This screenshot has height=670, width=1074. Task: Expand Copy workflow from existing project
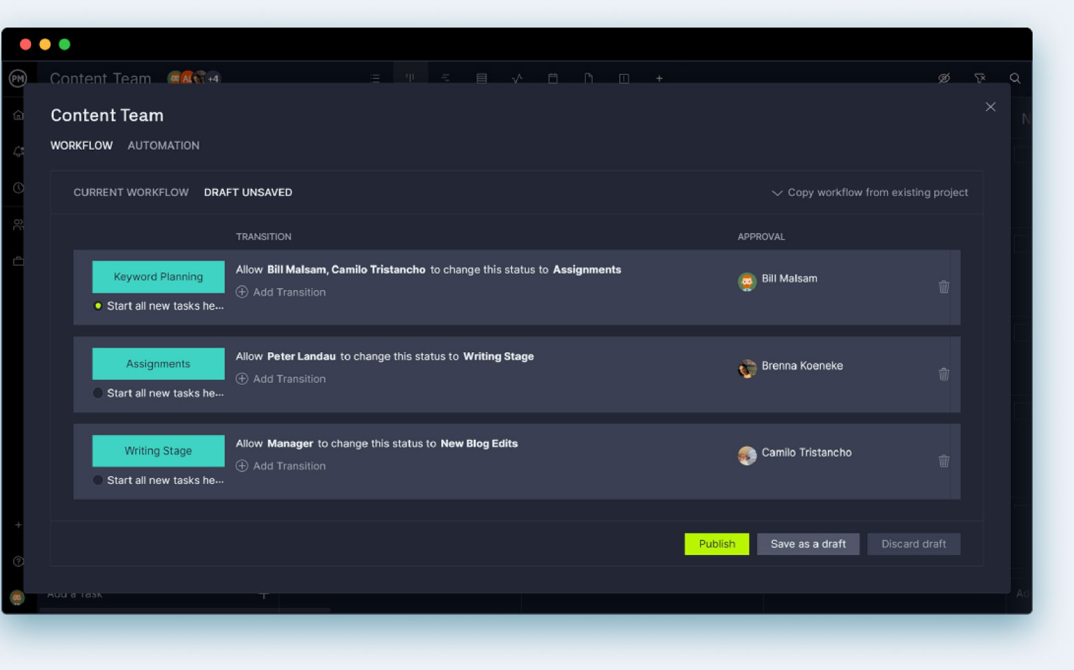(x=870, y=192)
